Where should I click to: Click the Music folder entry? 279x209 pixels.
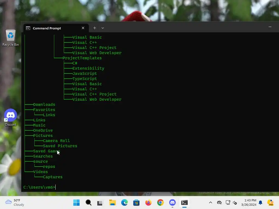tap(39, 125)
